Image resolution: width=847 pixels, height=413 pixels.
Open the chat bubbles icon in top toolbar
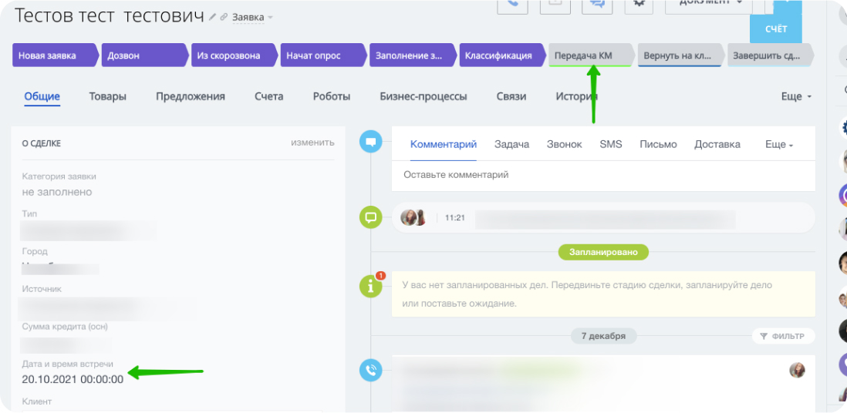pos(596,5)
